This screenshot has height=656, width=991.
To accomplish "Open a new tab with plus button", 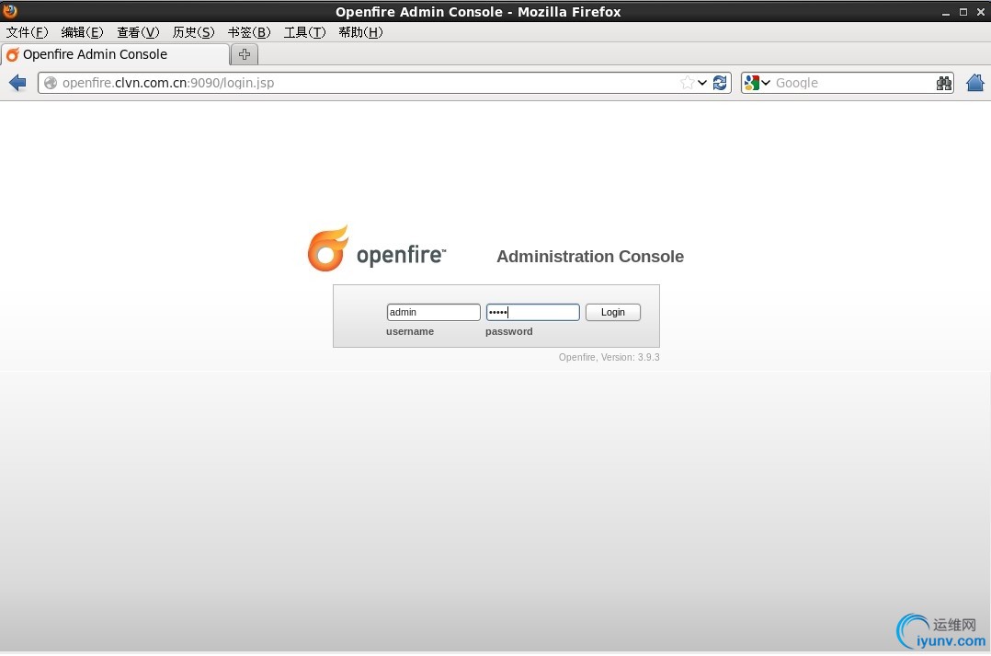I will click(x=245, y=54).
